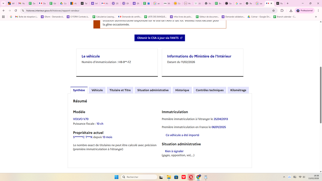Viewport: 322px width, 181px height.
Task: Select the Contrôles techniques tab
Action: [x=210, y=90]
